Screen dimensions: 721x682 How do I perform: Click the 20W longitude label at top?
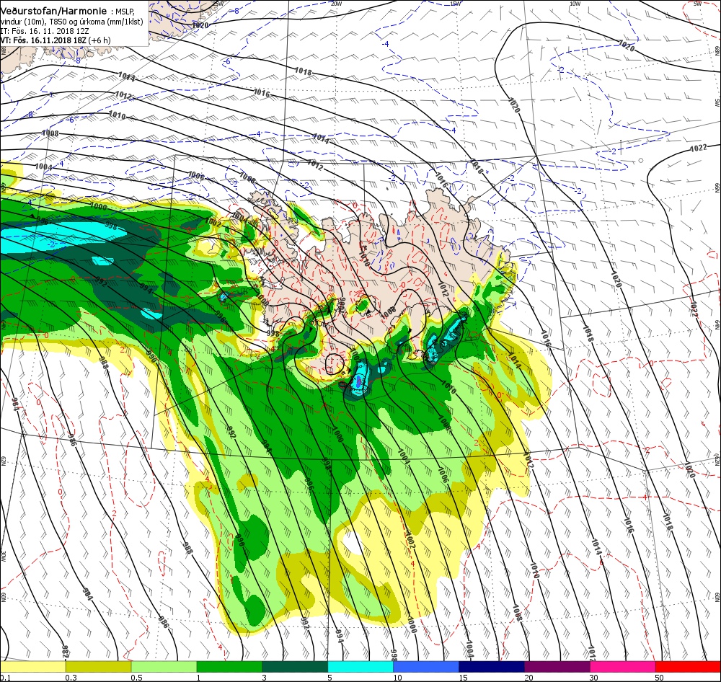click(x=337, y=4)
